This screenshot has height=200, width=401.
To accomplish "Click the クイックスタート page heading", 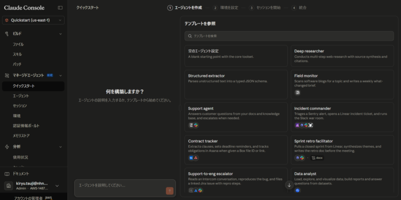I will click(87, 8).
